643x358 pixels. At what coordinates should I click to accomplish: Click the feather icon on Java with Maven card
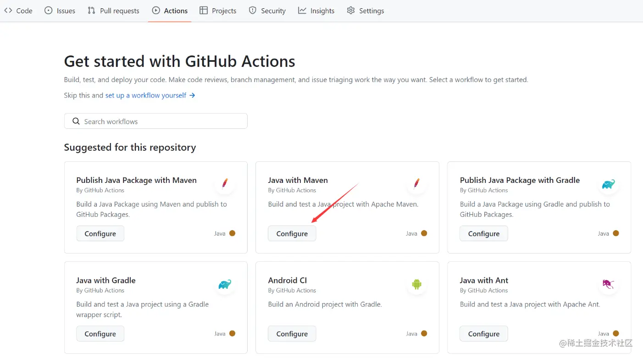tap(416, 184)
